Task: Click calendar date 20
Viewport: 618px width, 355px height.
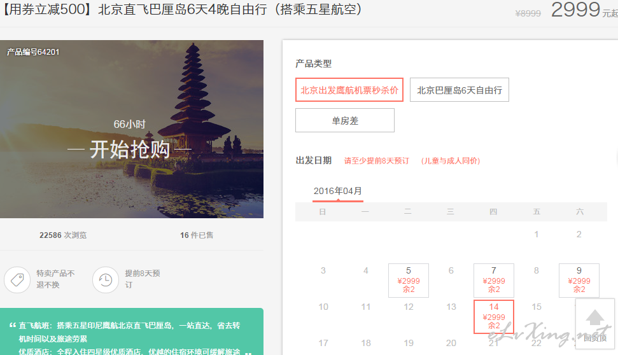Action: click(451, 343)
